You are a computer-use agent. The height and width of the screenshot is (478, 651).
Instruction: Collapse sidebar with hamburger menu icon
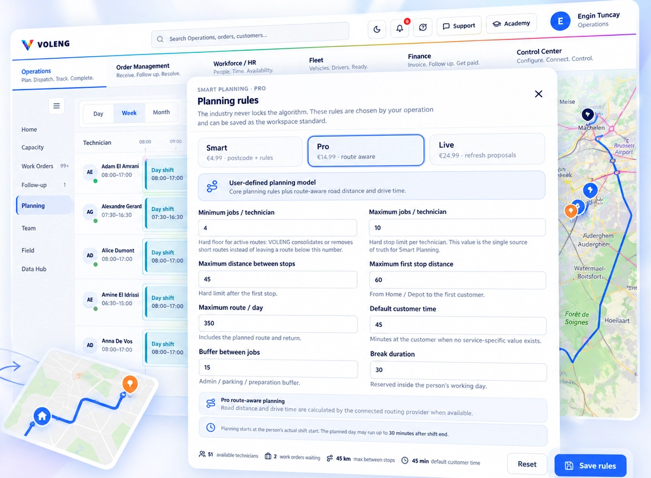[x=56, y=105]
